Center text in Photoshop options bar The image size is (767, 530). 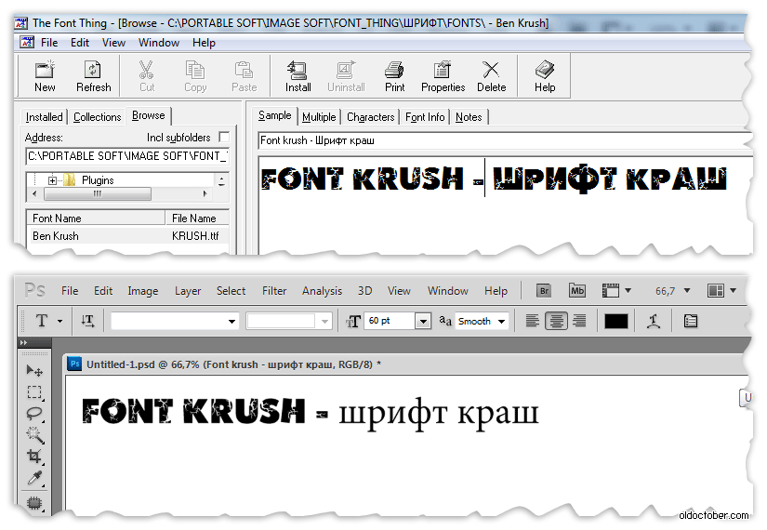point(556,321)
